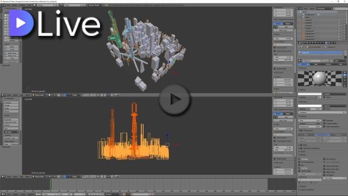
Task: Open the Outliner View menu
Action: pos(306,9)
